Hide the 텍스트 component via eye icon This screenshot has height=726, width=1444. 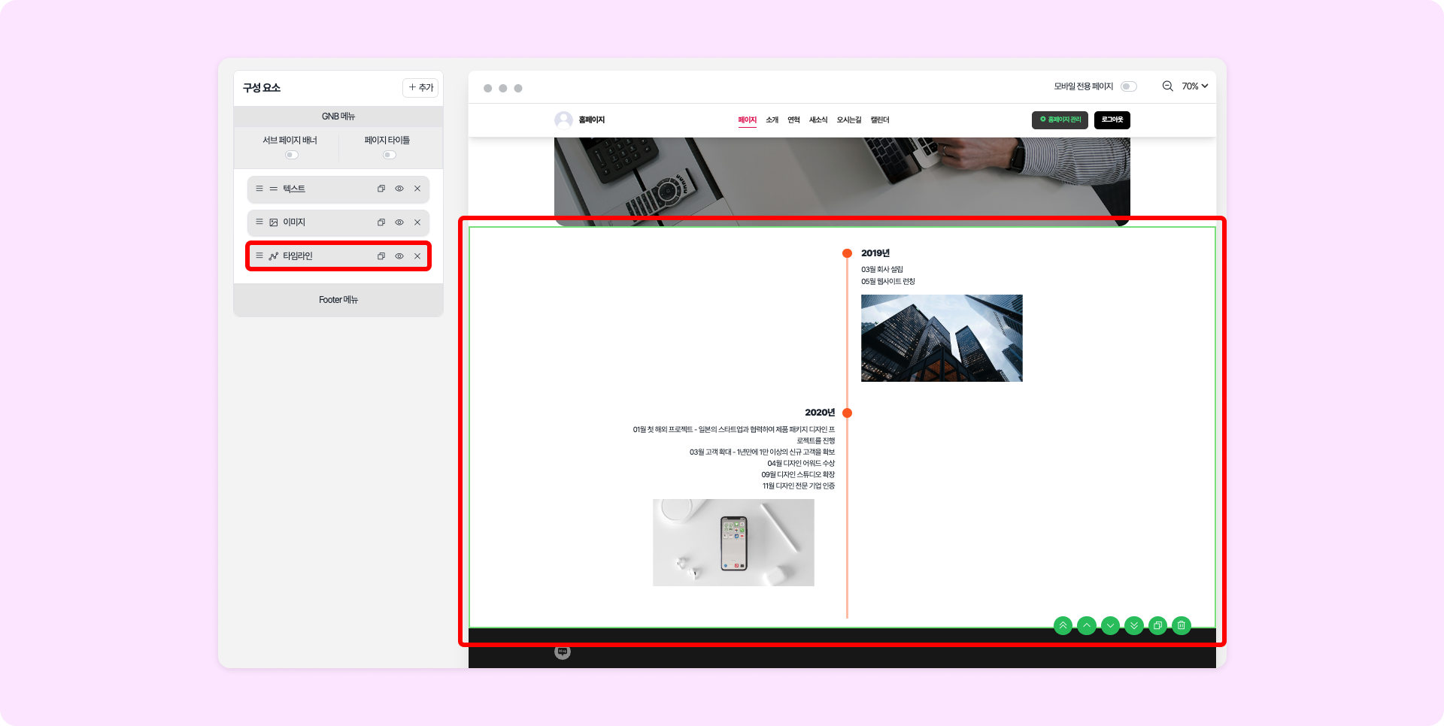point(399,189)
